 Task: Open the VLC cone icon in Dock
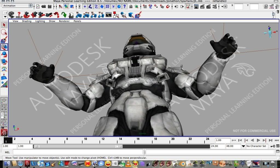coord(128,163)
